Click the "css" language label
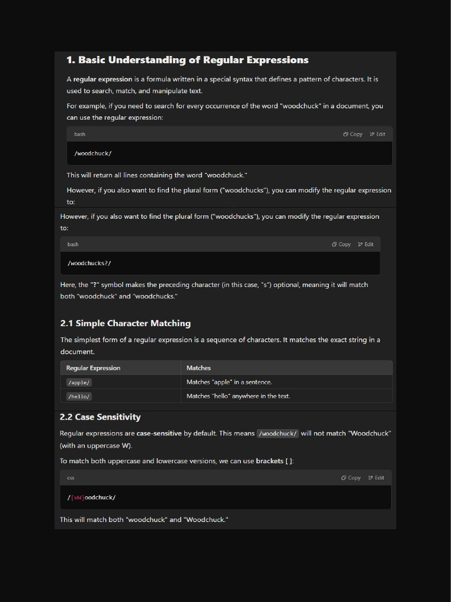Image resolution: width=451 pixels, height=602 pixels. pos(71,478)
